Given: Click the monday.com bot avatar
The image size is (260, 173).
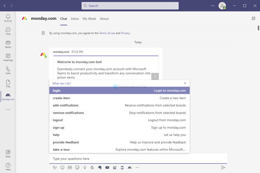Looking at the screenshot, I should [43, 55].
